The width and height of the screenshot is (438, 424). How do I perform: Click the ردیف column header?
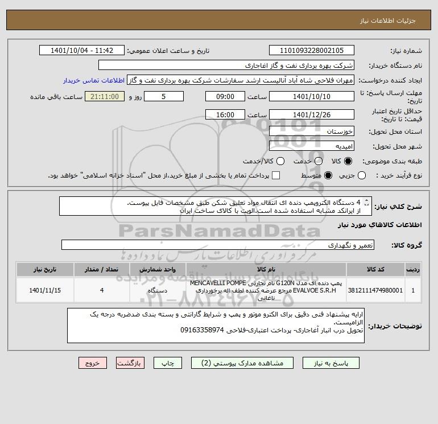pos(413,269)
